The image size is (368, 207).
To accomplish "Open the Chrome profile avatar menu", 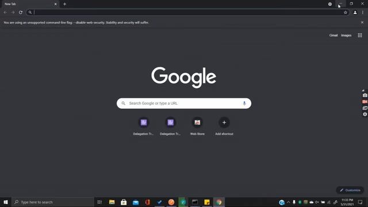I will pos(355,13).
